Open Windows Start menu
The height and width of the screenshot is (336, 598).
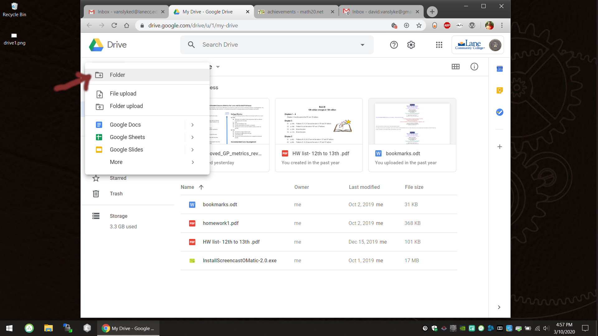tap(9, 328)
